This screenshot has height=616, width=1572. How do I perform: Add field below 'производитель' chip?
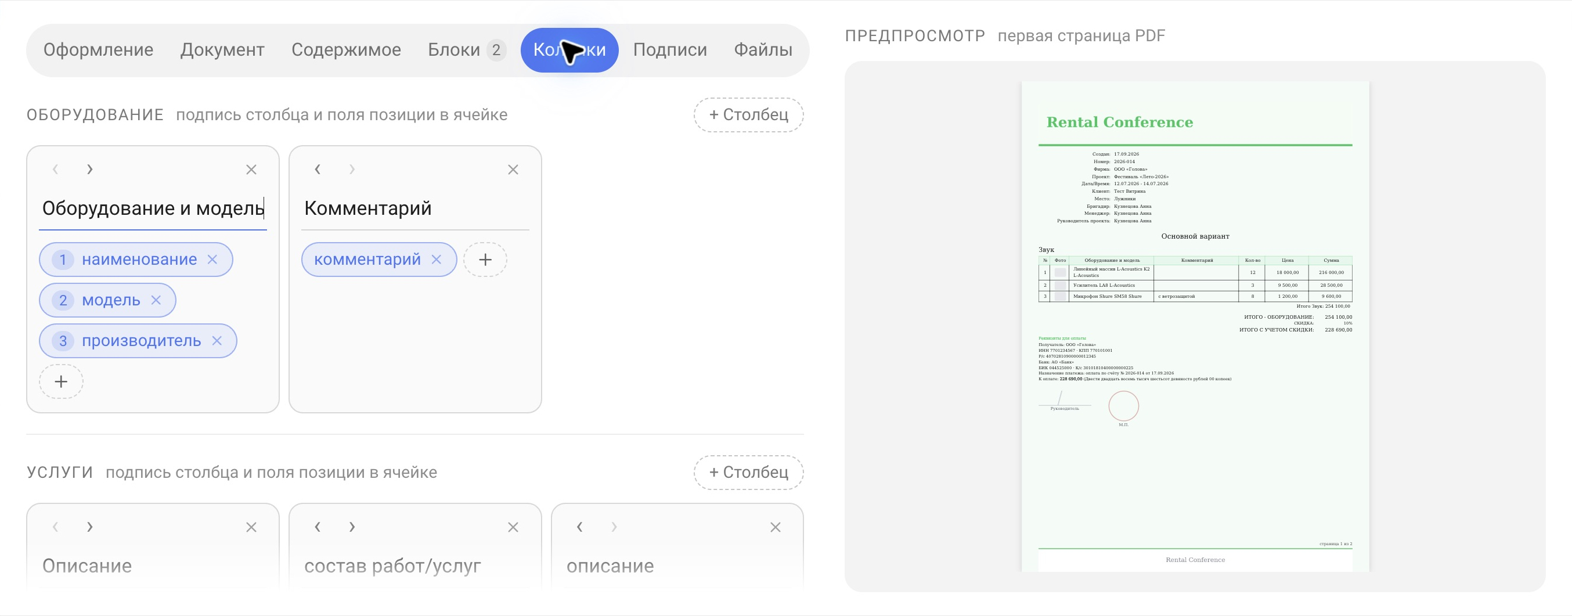[x=61, y=381]
